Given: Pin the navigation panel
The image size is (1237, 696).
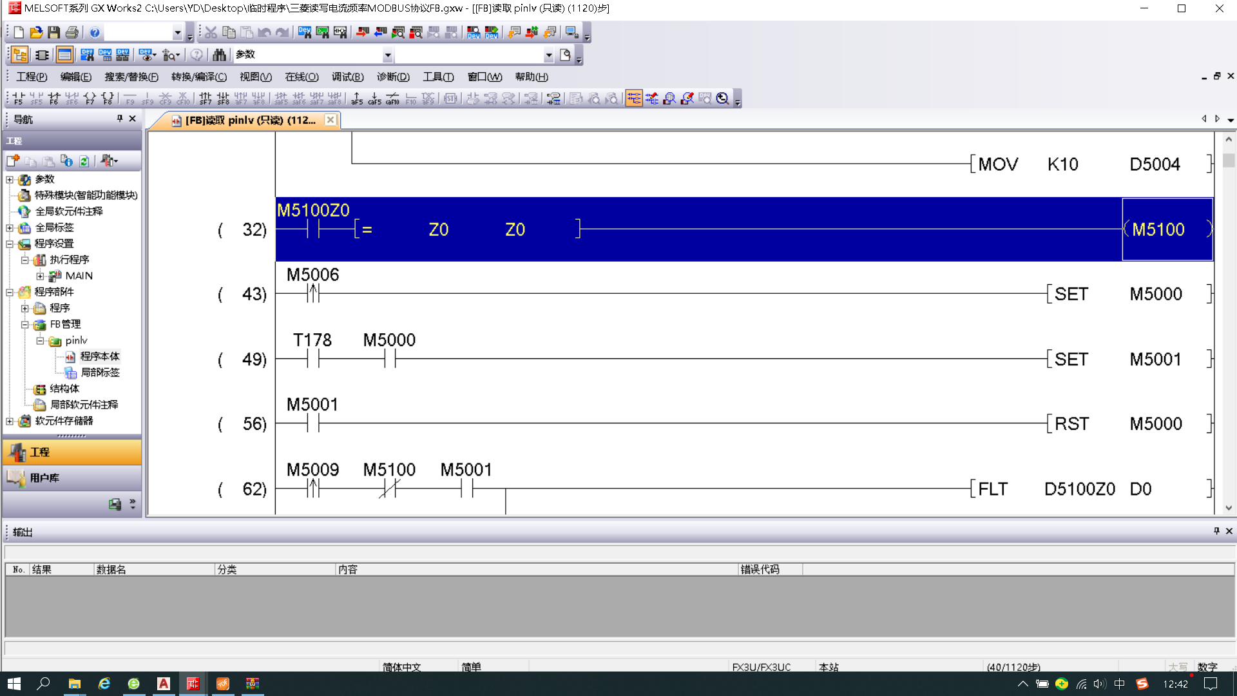Looking at the screenshot, I should click(x=119, y=119).
